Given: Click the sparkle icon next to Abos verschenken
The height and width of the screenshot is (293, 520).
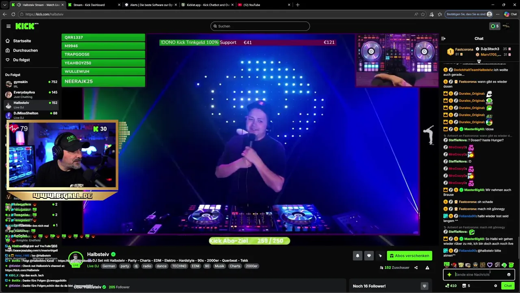Looking at the screenshot, I should point(380,256).
